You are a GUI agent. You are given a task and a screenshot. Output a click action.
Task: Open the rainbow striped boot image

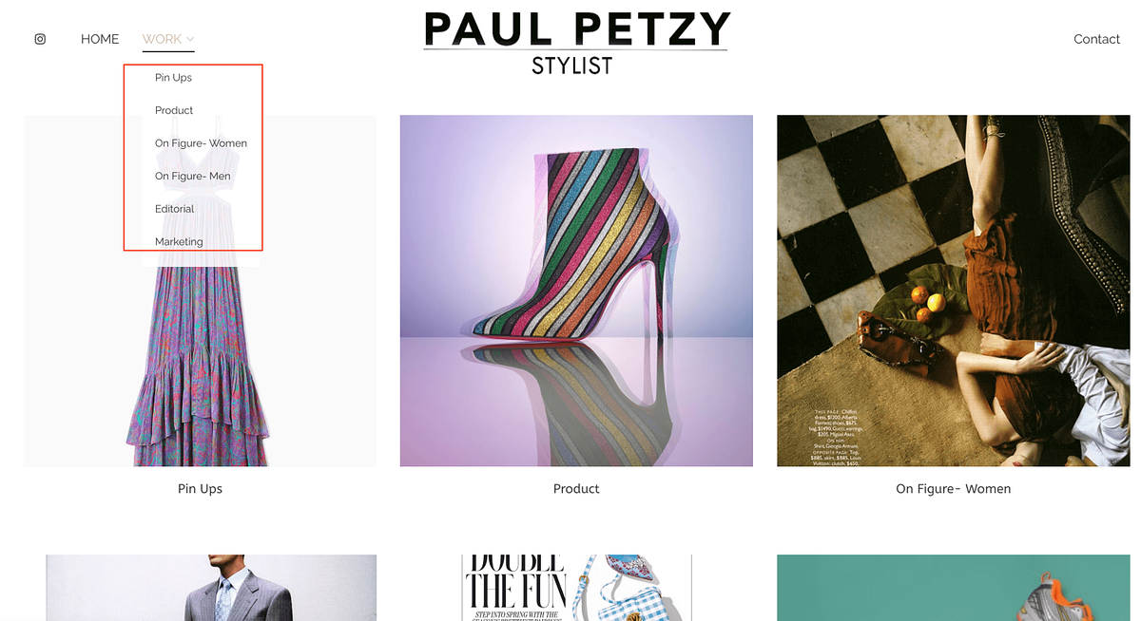pyautogui.click(x=576, y=291)
